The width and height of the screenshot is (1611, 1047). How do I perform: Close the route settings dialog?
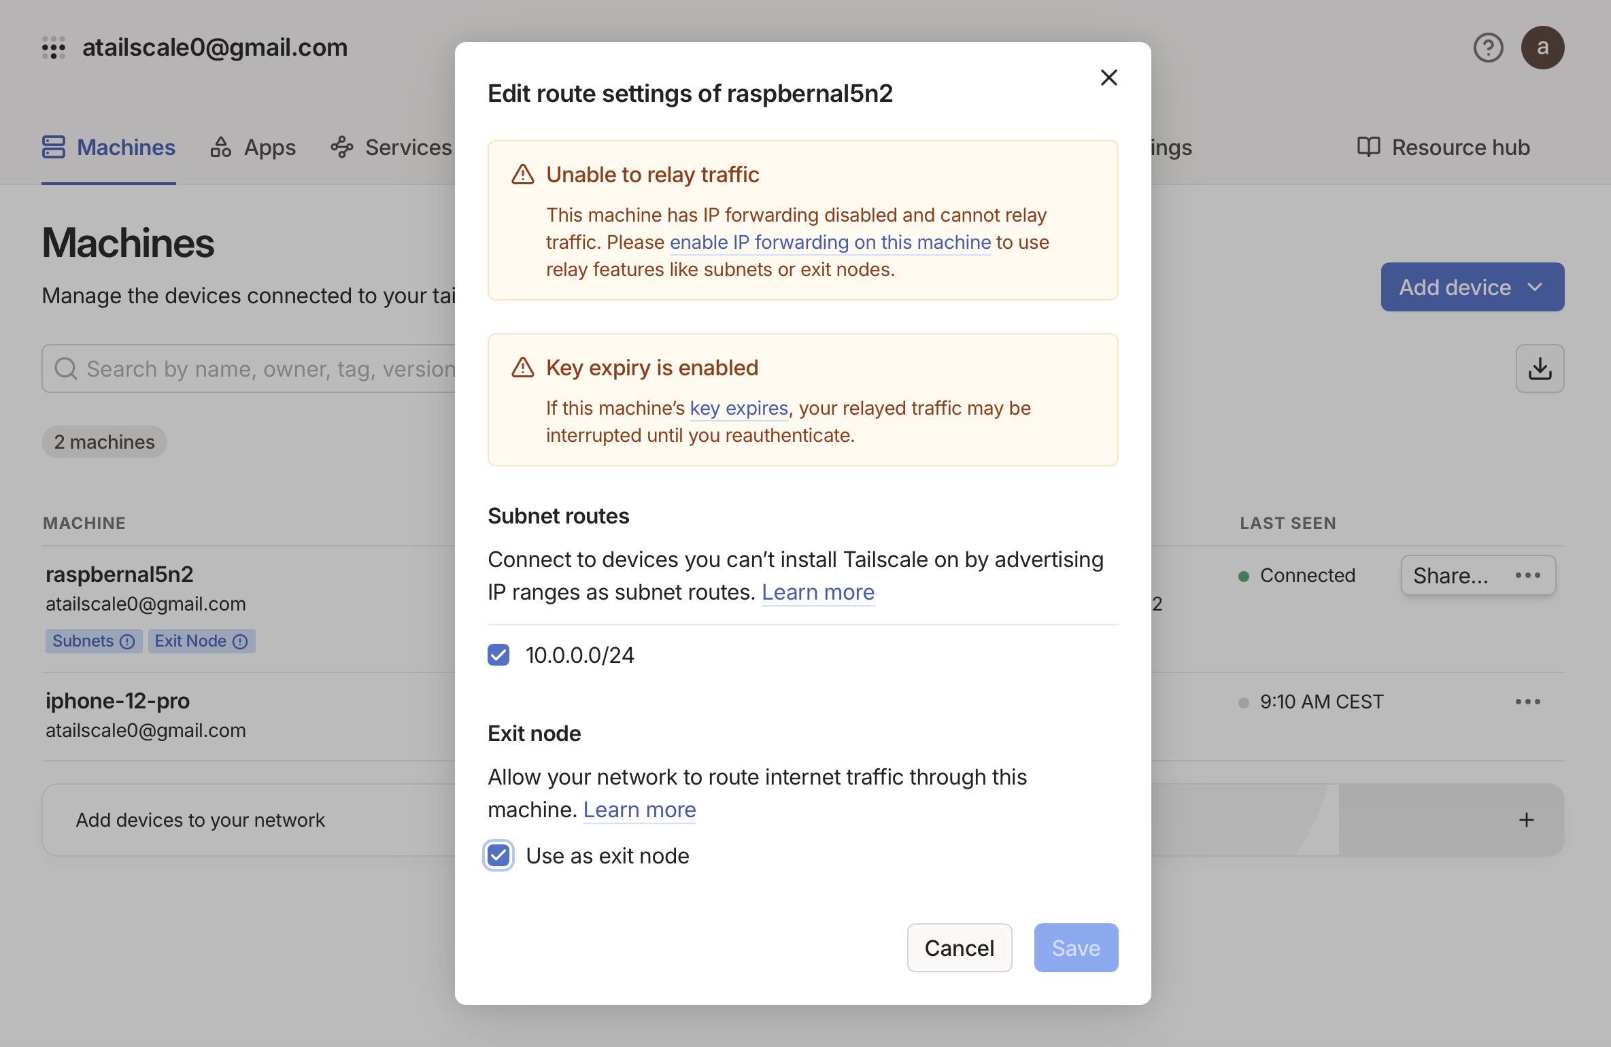point(1108,78)
